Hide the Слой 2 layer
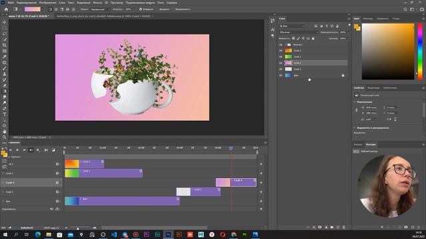This screenshot has width=426, height=239. click(x=281, y=50)
